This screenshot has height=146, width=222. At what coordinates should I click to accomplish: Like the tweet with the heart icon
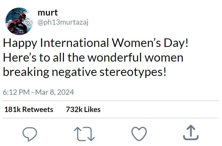[139, 134]
